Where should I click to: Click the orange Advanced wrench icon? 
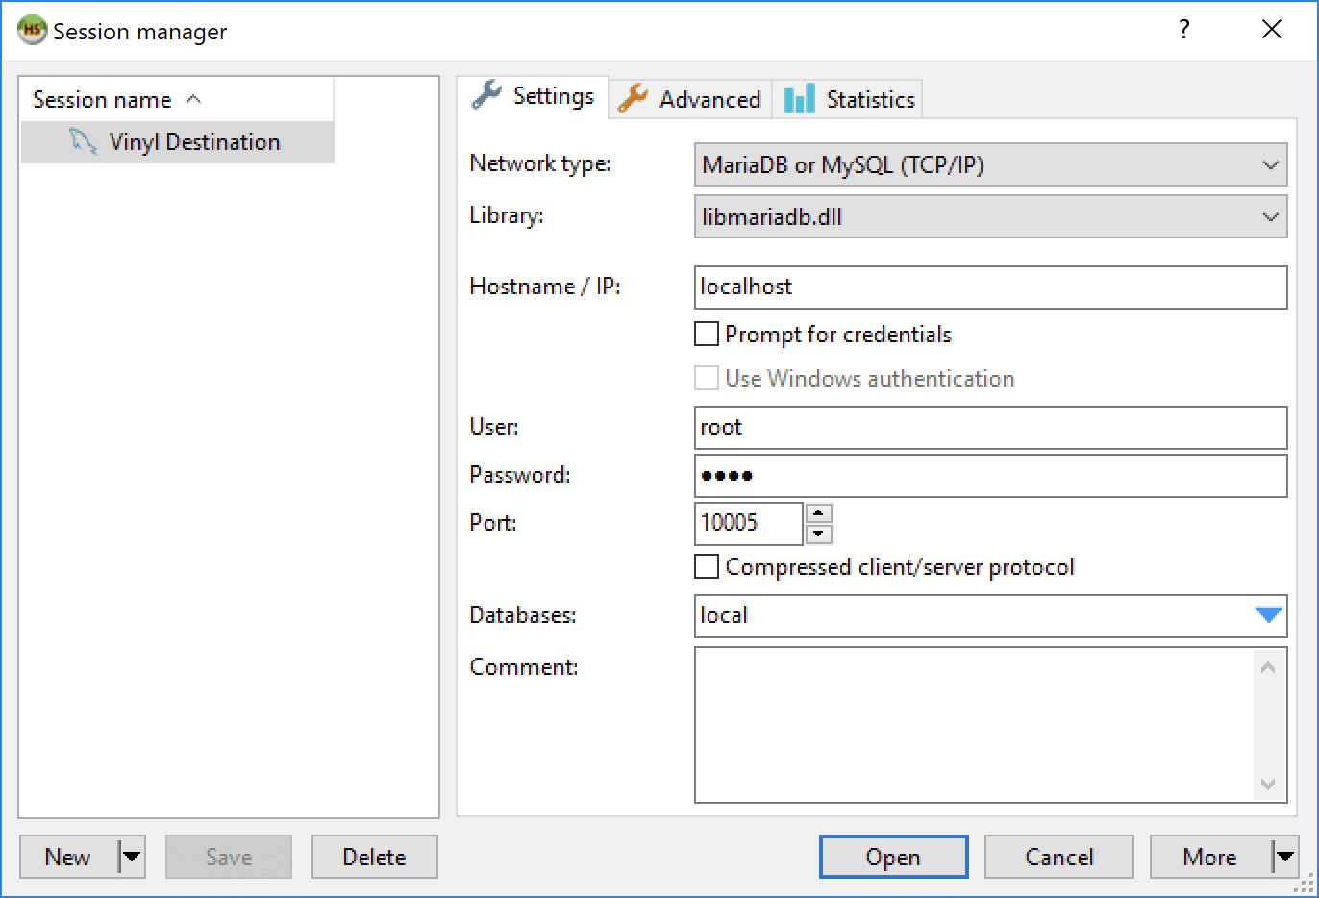pos(634,98)
